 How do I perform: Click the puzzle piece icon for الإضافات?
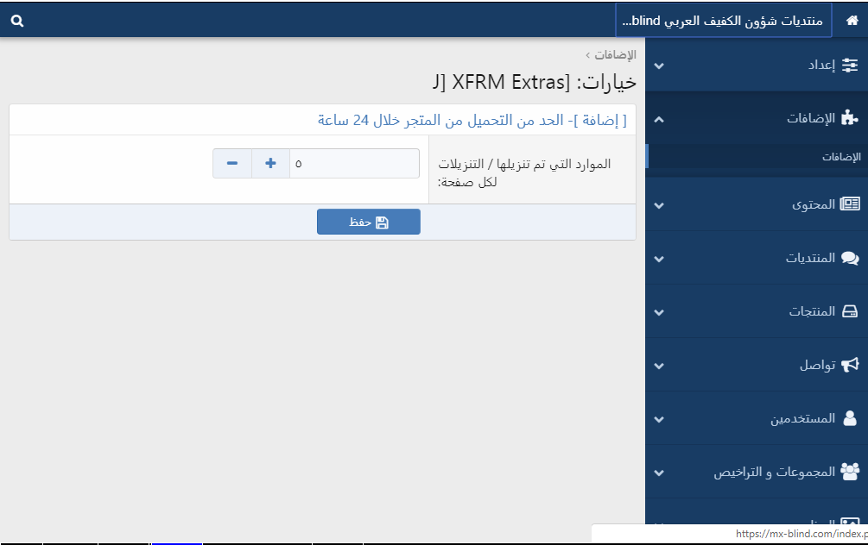850,118
